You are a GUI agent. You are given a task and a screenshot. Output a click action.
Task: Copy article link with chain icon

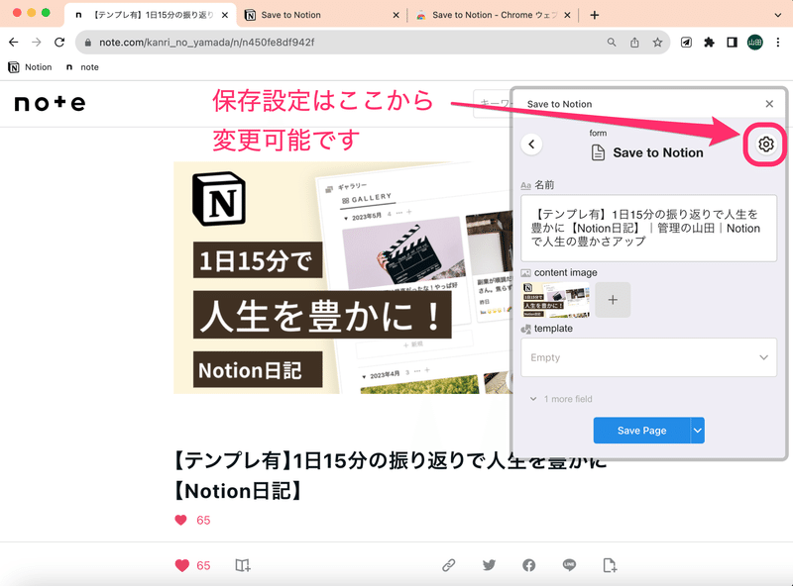(449, 565)
